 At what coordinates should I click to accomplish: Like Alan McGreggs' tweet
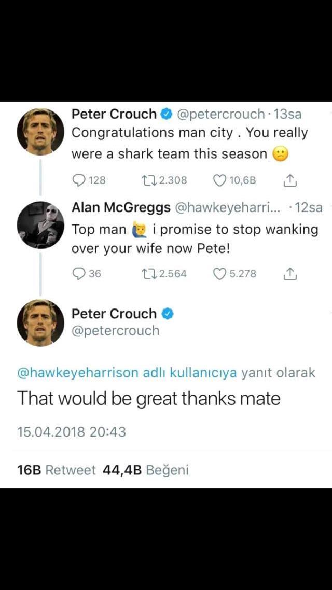220,274
